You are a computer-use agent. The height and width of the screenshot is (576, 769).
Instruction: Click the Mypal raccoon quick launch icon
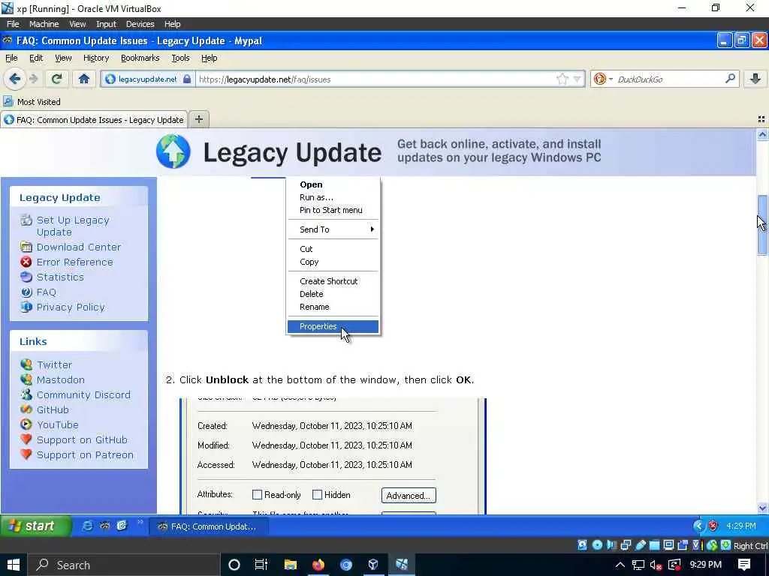pos(104,526)
